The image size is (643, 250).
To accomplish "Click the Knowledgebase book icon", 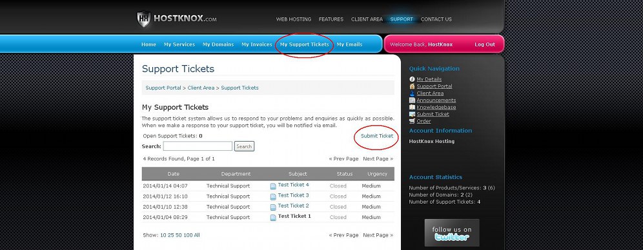I will (412, 107).
